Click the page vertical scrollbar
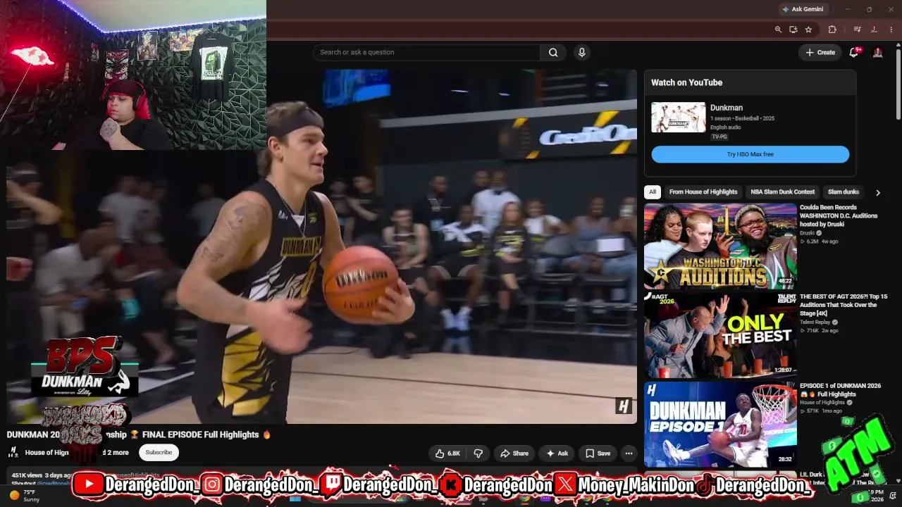Image resolution: width=902 pixels, height=507 pixels. coord(898,83)
